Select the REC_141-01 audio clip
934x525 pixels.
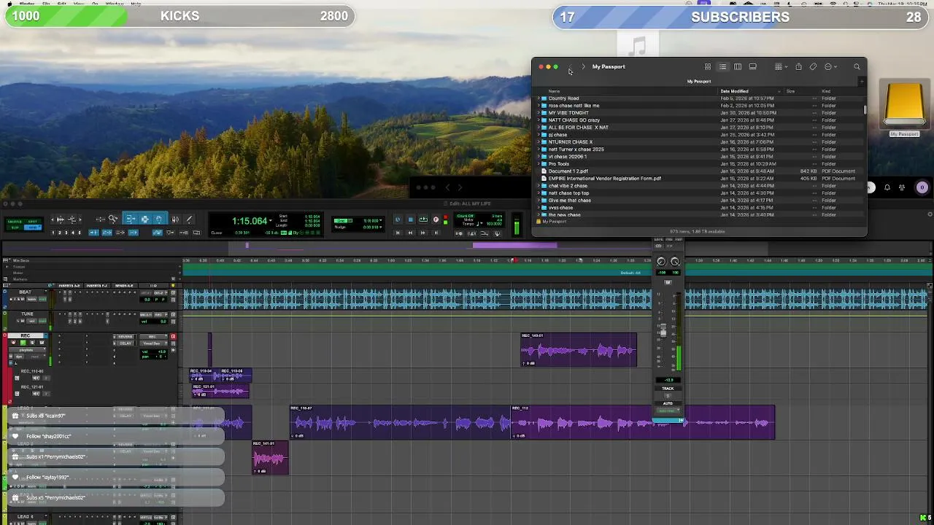tap(270, 457)
